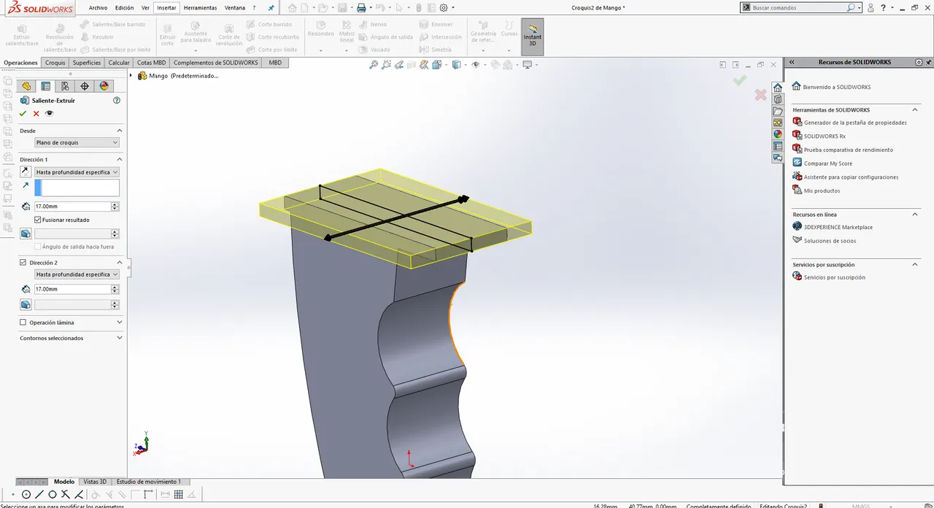934x508 pixels.
Task: Click the Print icon in the title bar
Action: (x=360, y=8)
